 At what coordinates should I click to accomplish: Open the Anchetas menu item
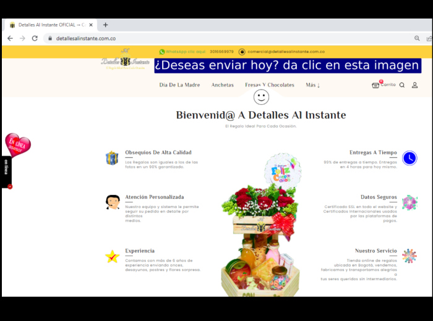point(223,85)
